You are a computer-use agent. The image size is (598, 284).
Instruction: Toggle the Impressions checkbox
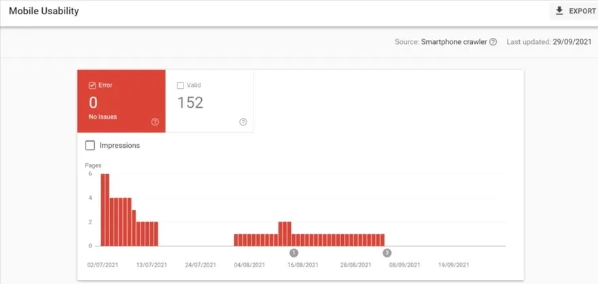point(90,145)
